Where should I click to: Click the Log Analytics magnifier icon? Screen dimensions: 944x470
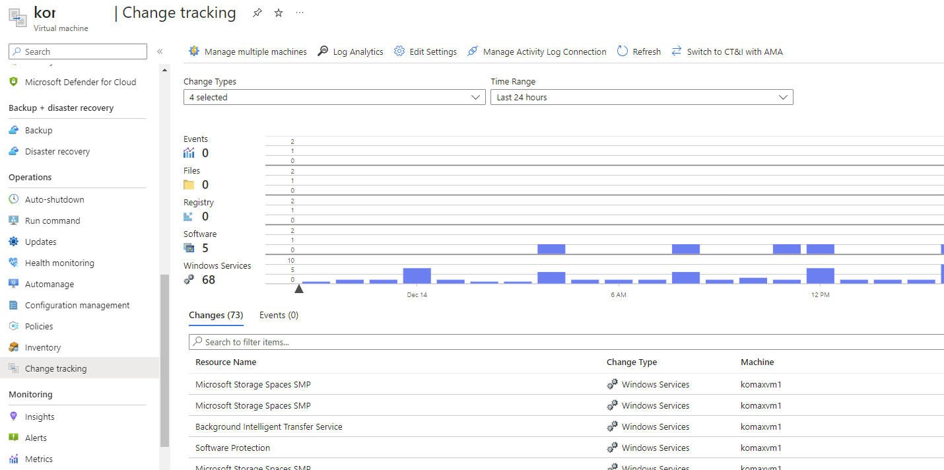pyautogui.click(x=323, y=51)
